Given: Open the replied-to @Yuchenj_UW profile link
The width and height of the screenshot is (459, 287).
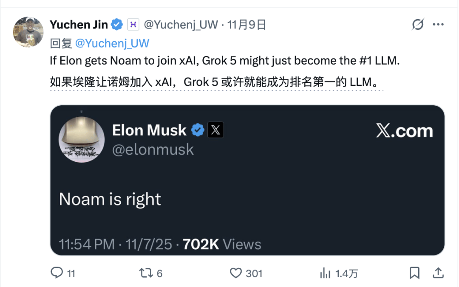Looking at the screenshot, I should 113,43.
